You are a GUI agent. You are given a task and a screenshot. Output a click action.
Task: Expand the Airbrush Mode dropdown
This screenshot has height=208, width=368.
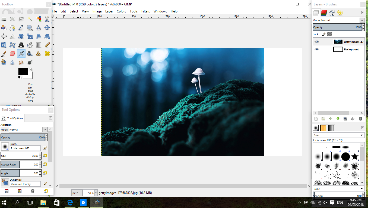click(28, 130)
